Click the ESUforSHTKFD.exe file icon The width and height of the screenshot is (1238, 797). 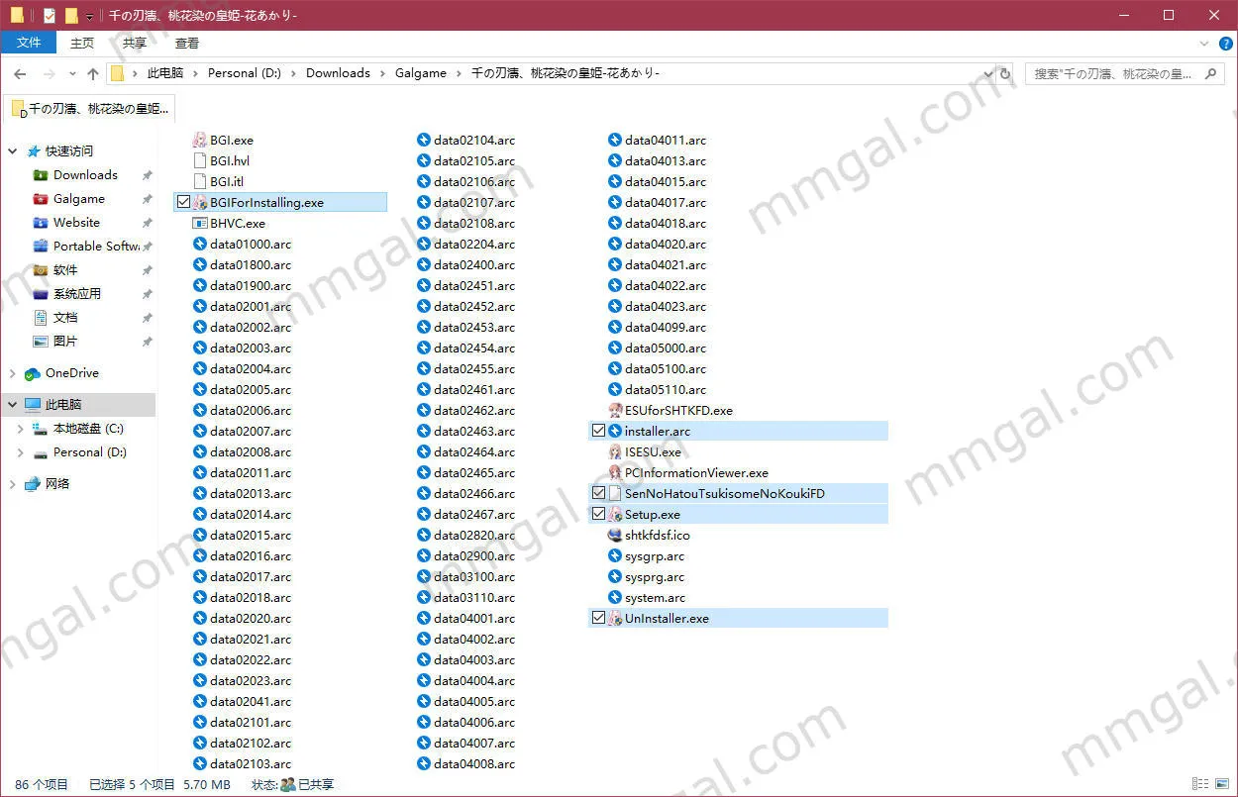tap(614, 411)
